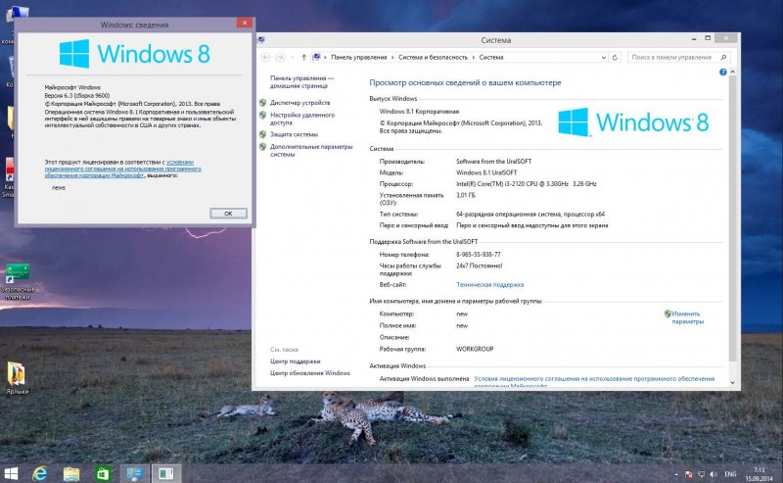This screenshot has width=783, height=483.
Task: Open Панель управления — домашняя страница link
Action: (301, 82)
